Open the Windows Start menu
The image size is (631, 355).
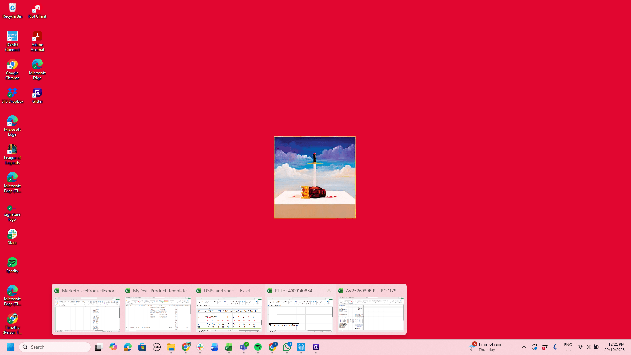pyautogui.click(x=11, y=347)
